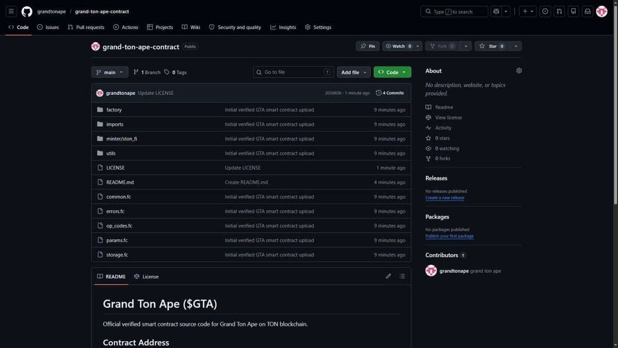
Task: Click the Go to file search field
Action: 294,72
